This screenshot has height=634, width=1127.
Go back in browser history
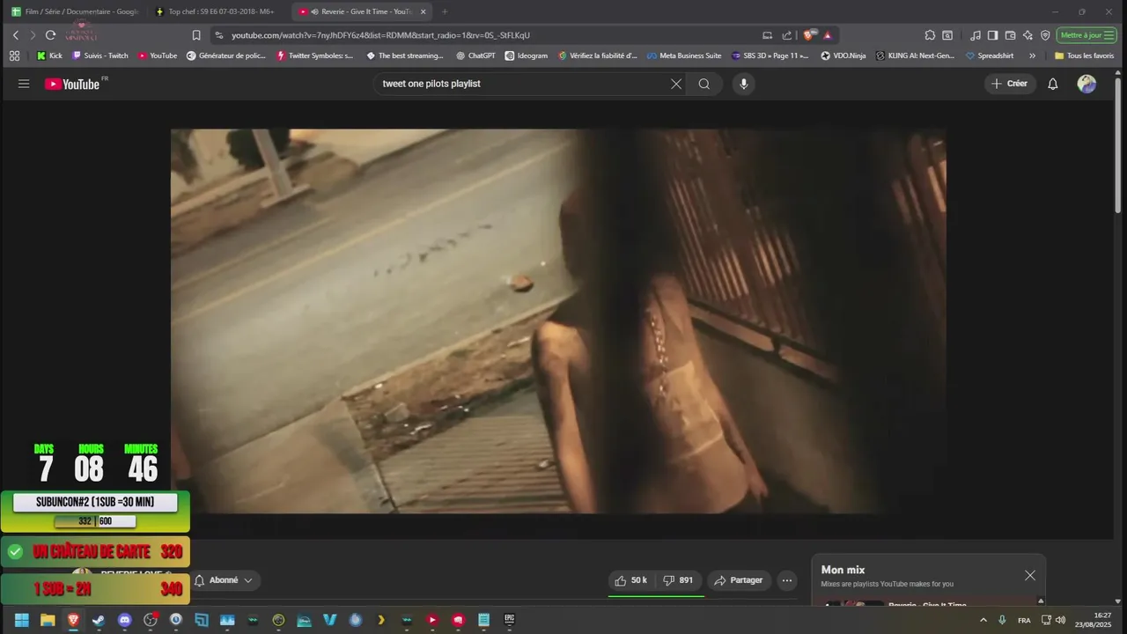point(15,35)
